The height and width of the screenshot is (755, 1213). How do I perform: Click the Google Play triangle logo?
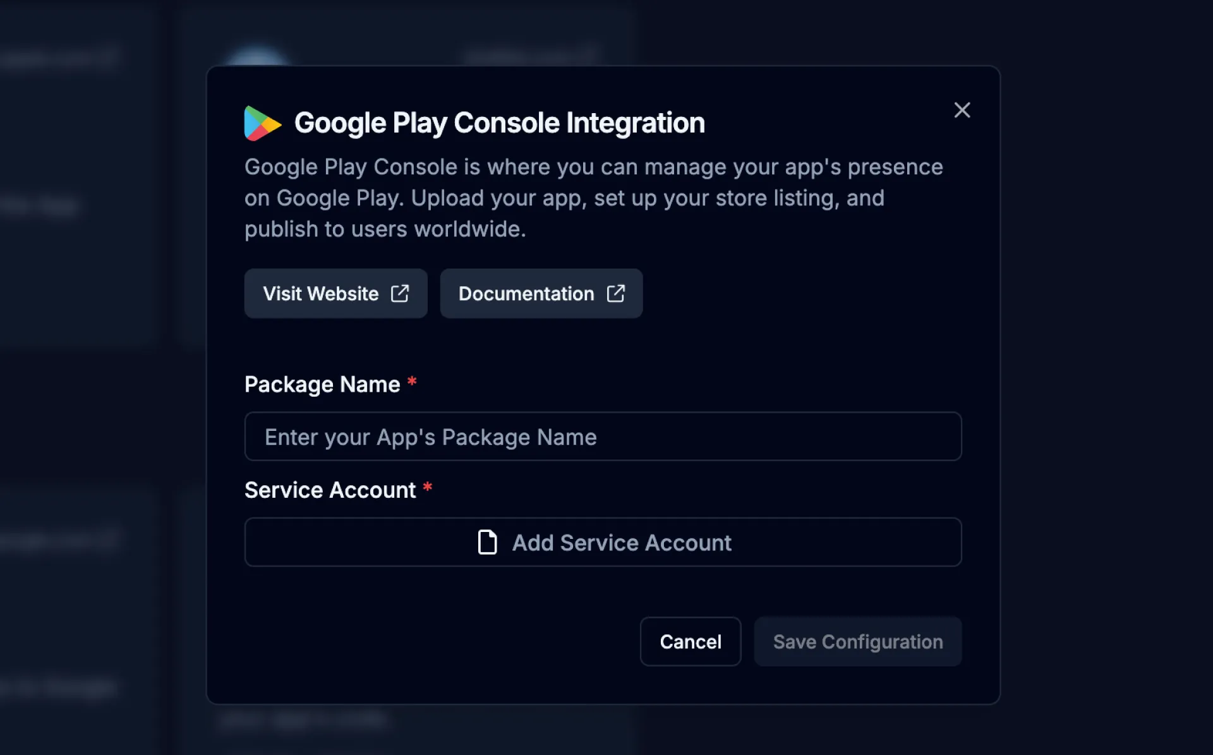pos(262,123)
